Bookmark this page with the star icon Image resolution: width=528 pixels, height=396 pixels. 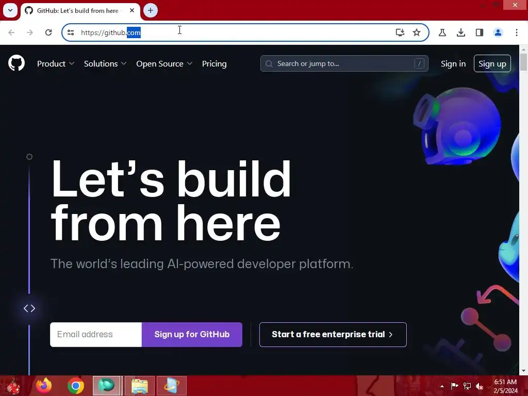[x=417, y=32]
